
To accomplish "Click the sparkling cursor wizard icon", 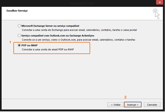I will point(156,13).
